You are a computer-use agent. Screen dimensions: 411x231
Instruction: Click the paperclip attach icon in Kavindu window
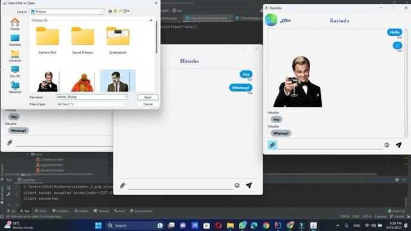coord(272,145)
